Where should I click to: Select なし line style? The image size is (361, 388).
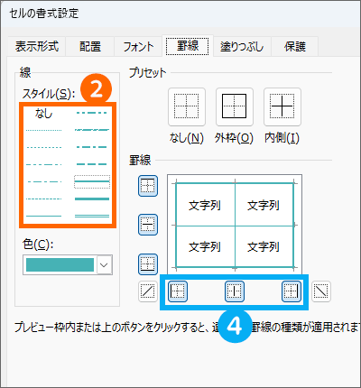43,114
